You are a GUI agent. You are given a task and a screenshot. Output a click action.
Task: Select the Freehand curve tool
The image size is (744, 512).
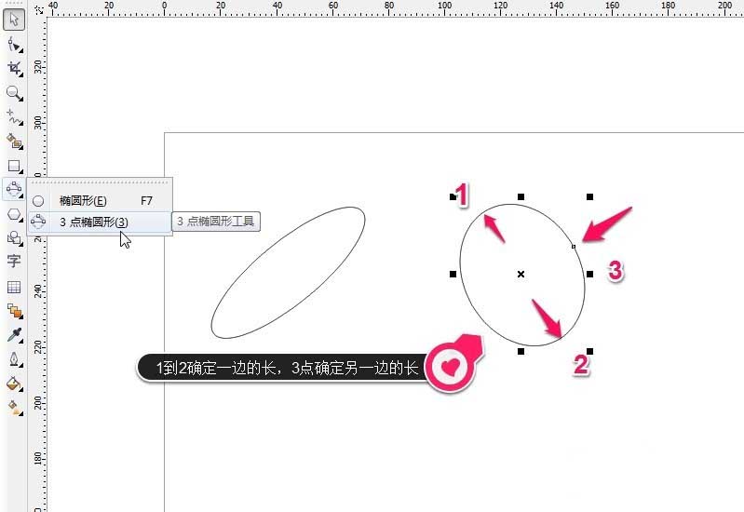tap(14, 117)
